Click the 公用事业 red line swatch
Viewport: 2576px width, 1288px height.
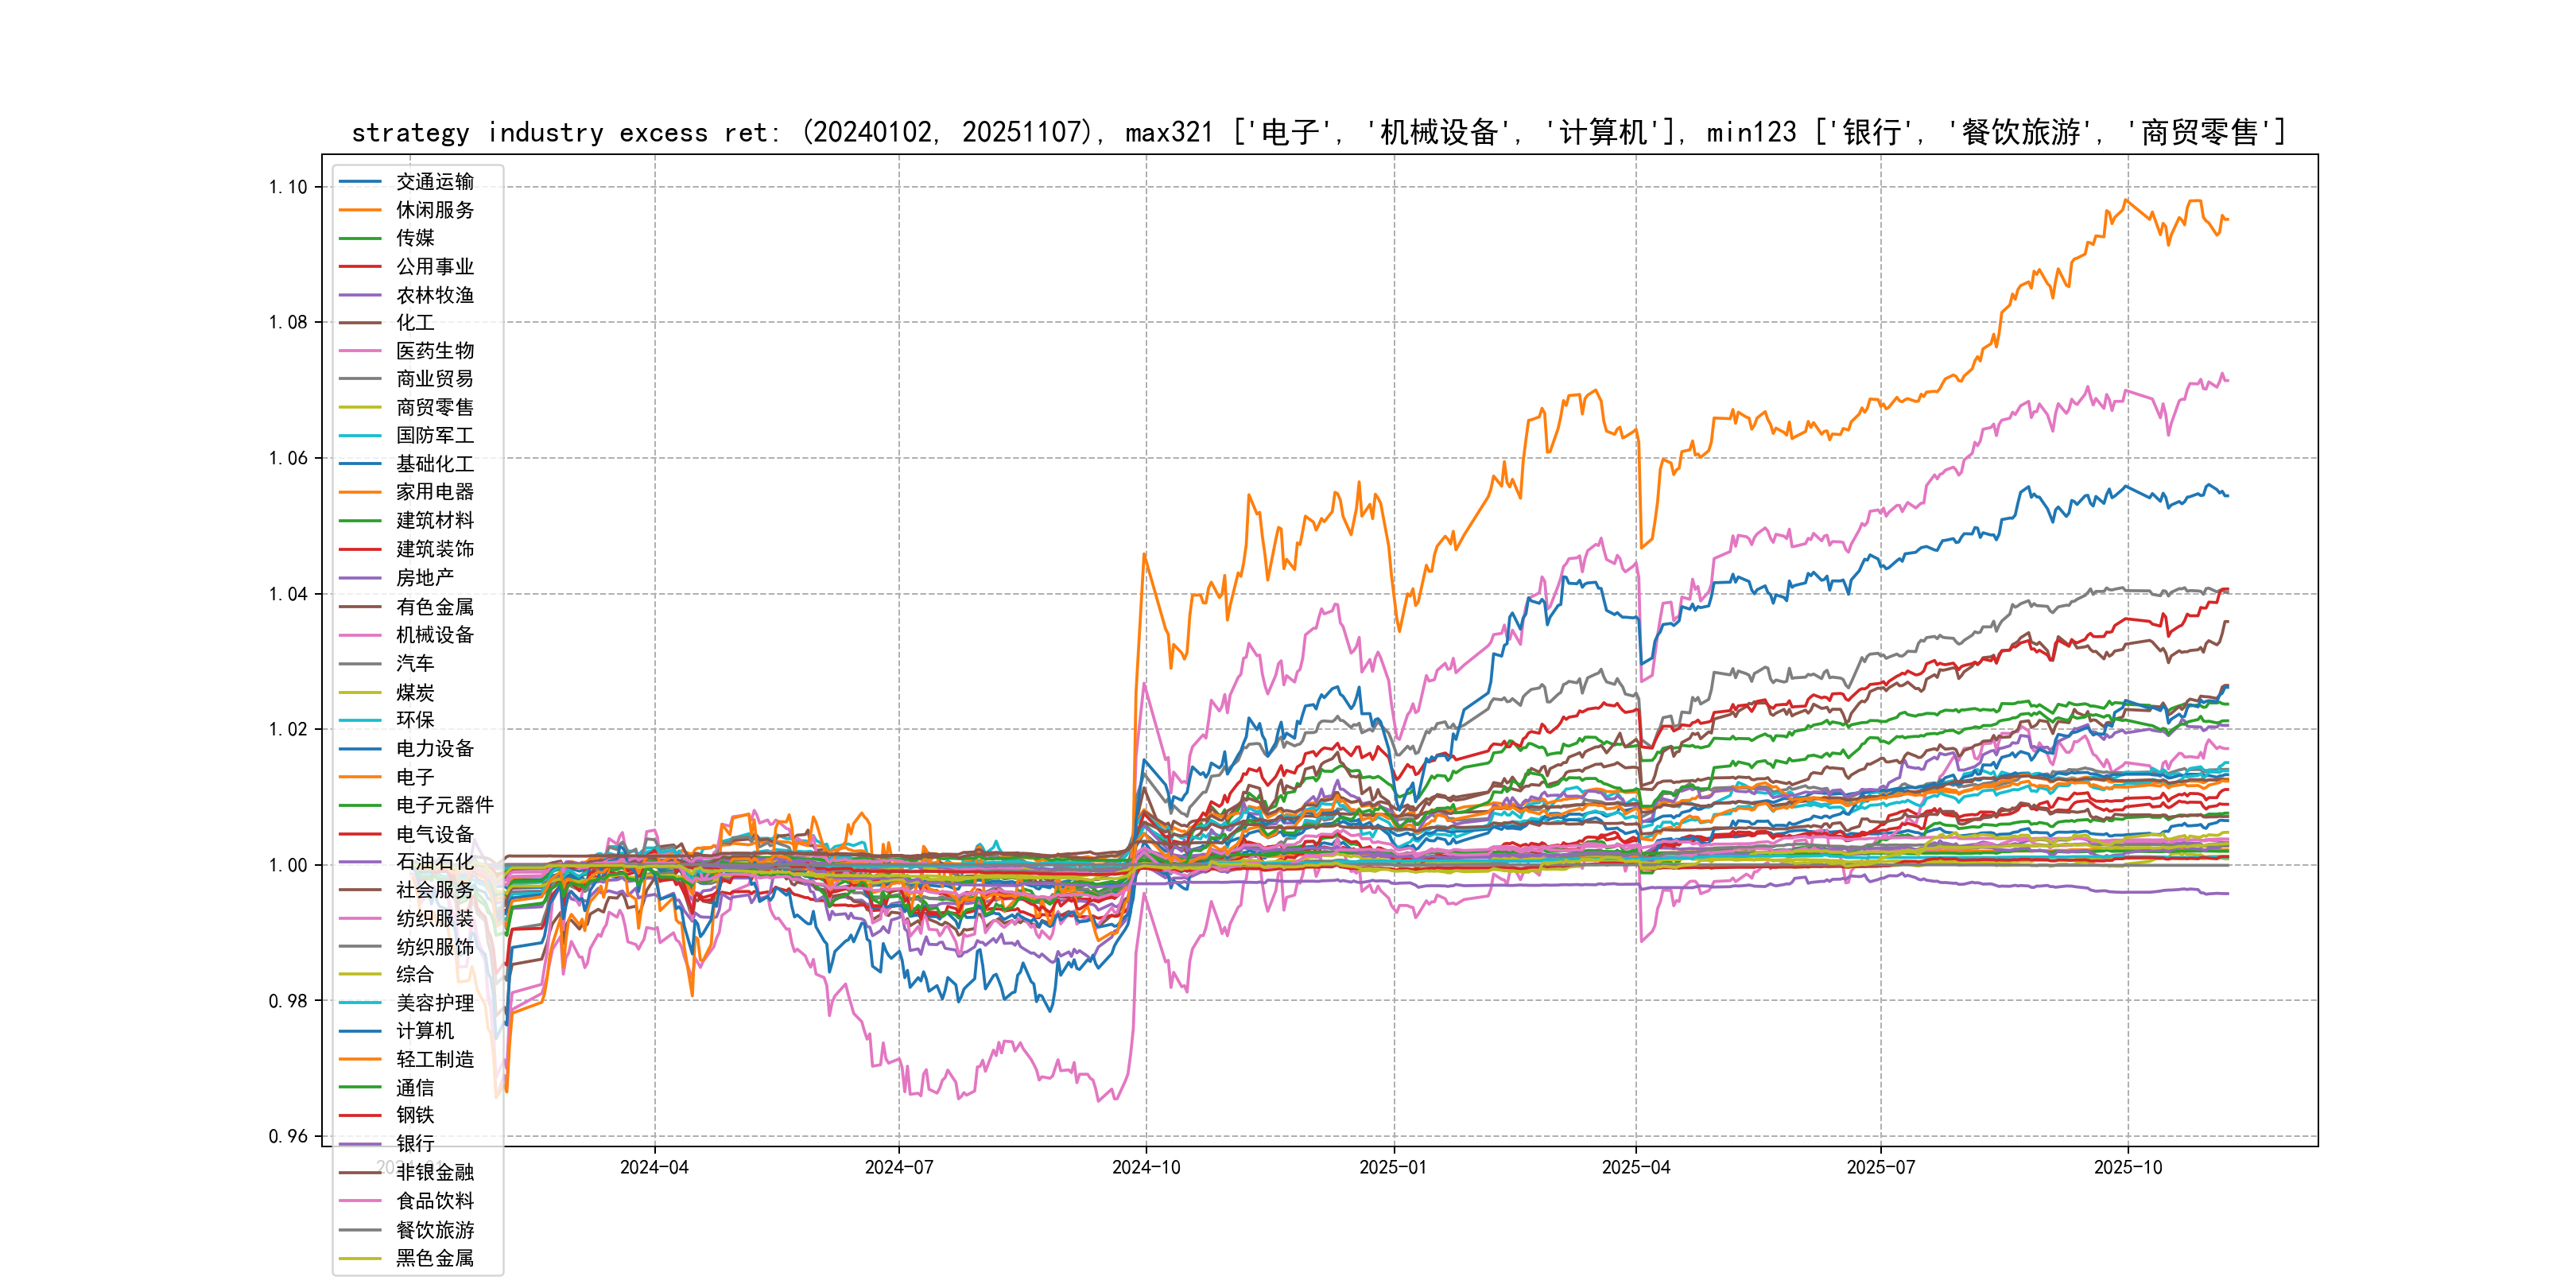pos(360,267)
